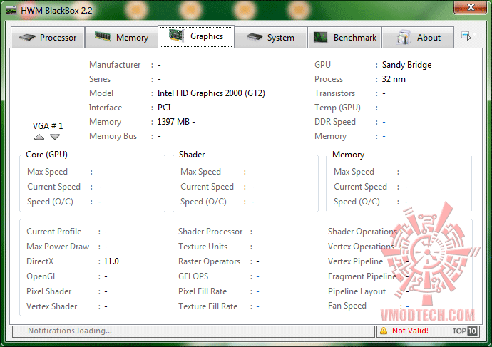Click the Memory Bus label
The image size is (492, 347).
[x=113, y=136]
